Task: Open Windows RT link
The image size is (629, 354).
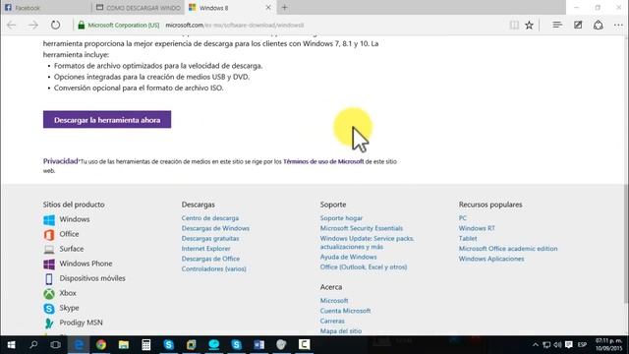Action: pos(477,228)
